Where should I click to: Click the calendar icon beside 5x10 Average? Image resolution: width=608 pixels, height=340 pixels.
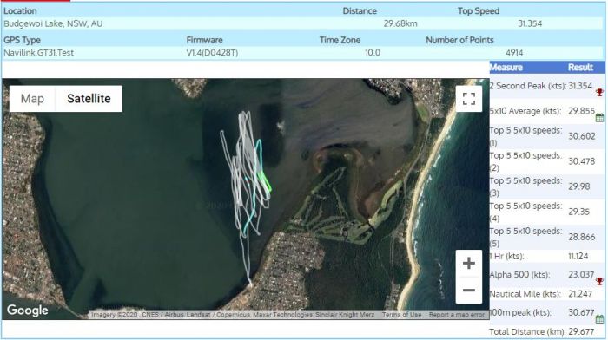599,118
